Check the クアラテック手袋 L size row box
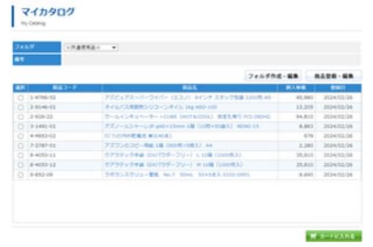Viewport: 373px width, 247px height. 21,155
